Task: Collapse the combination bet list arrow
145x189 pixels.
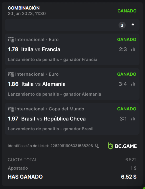Action: click(x=133, y=25)
